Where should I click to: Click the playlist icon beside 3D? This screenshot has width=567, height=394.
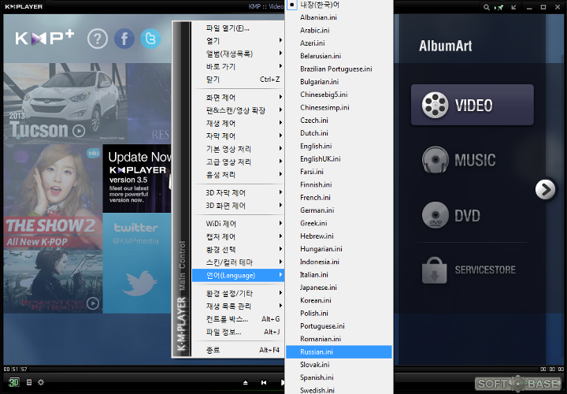(29, 382)
